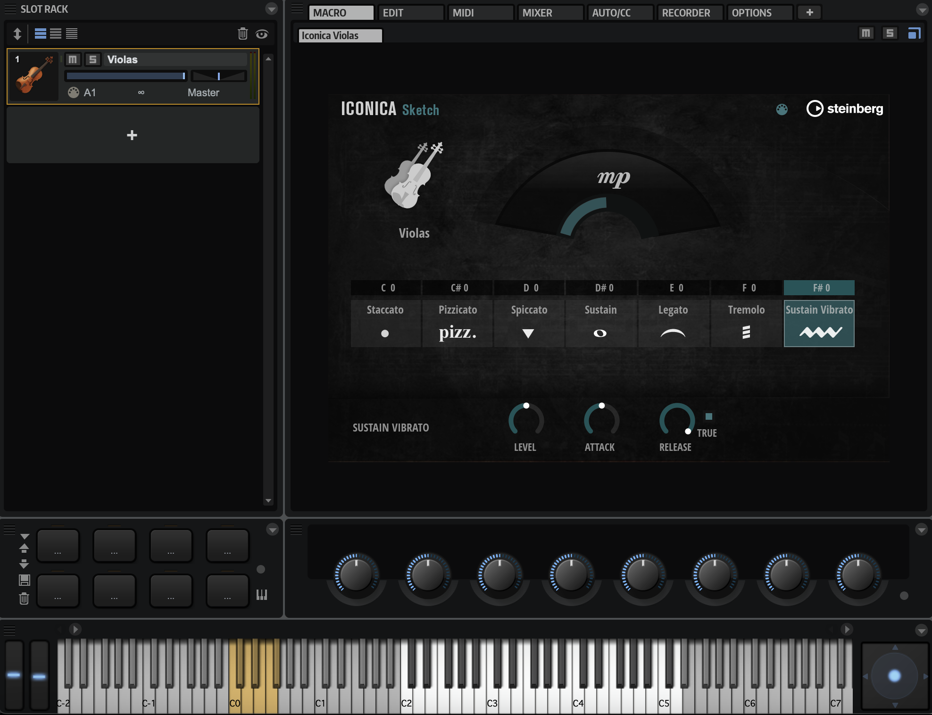Image resolution: width=932 pixels, height=715 pixels.
Task: Click the Violas slot volume slider
Action: point(126,76)
